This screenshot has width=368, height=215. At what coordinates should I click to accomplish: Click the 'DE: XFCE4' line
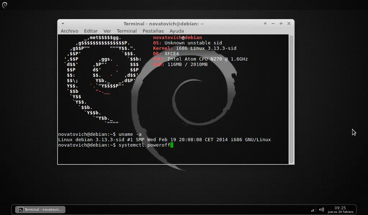coord(166,54)
